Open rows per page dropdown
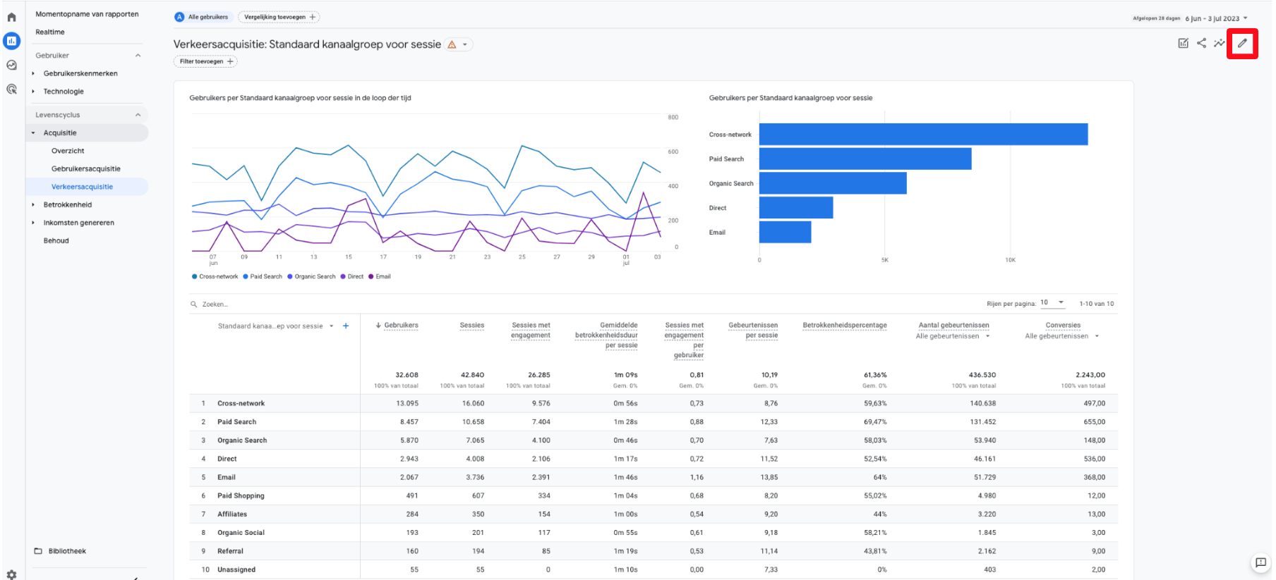 coord(1052,303)
